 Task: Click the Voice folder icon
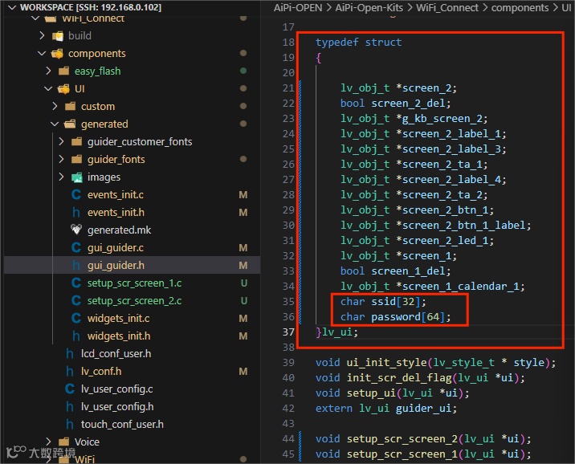pos(63,442)
